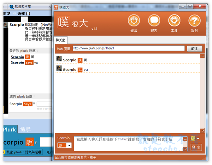Click the v1.1 version label

tap(94, 29)
